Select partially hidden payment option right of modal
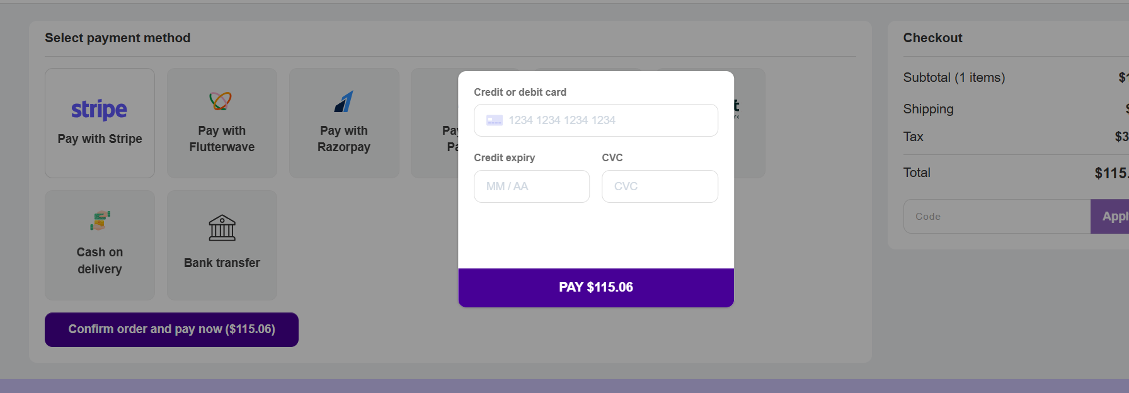1129x393 pixels. tap(750, 123)
